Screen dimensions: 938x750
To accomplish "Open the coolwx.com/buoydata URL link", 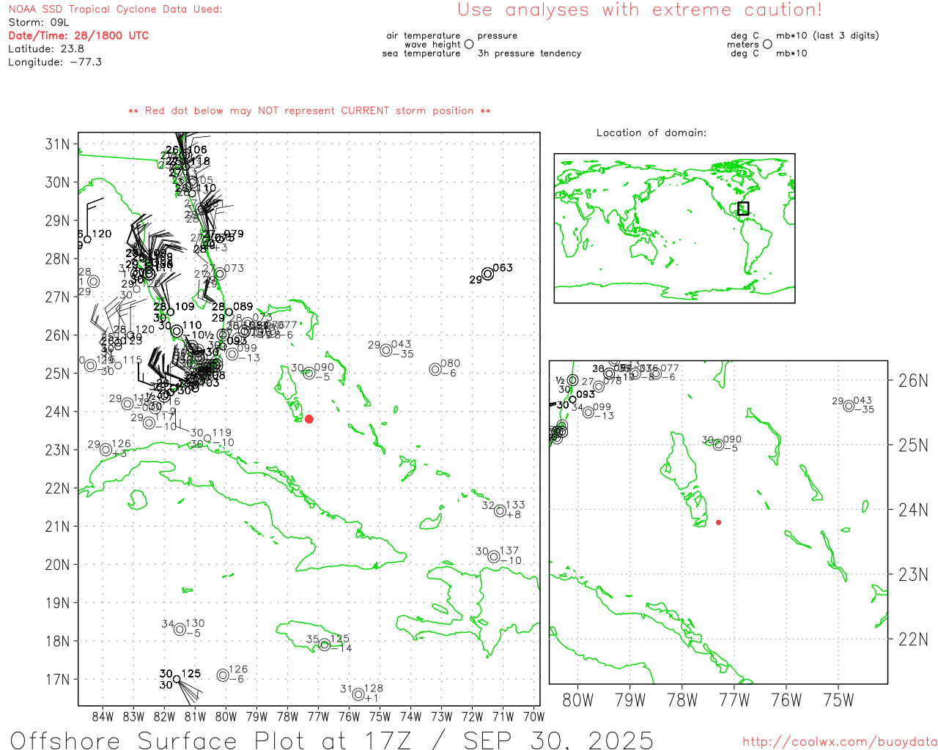I will coord(840,742).
